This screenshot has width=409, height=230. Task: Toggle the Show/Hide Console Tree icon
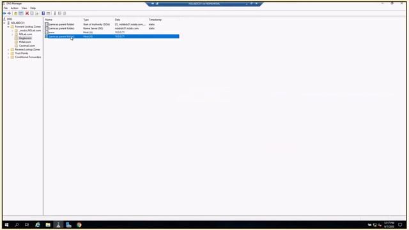(x=21, y=13)
